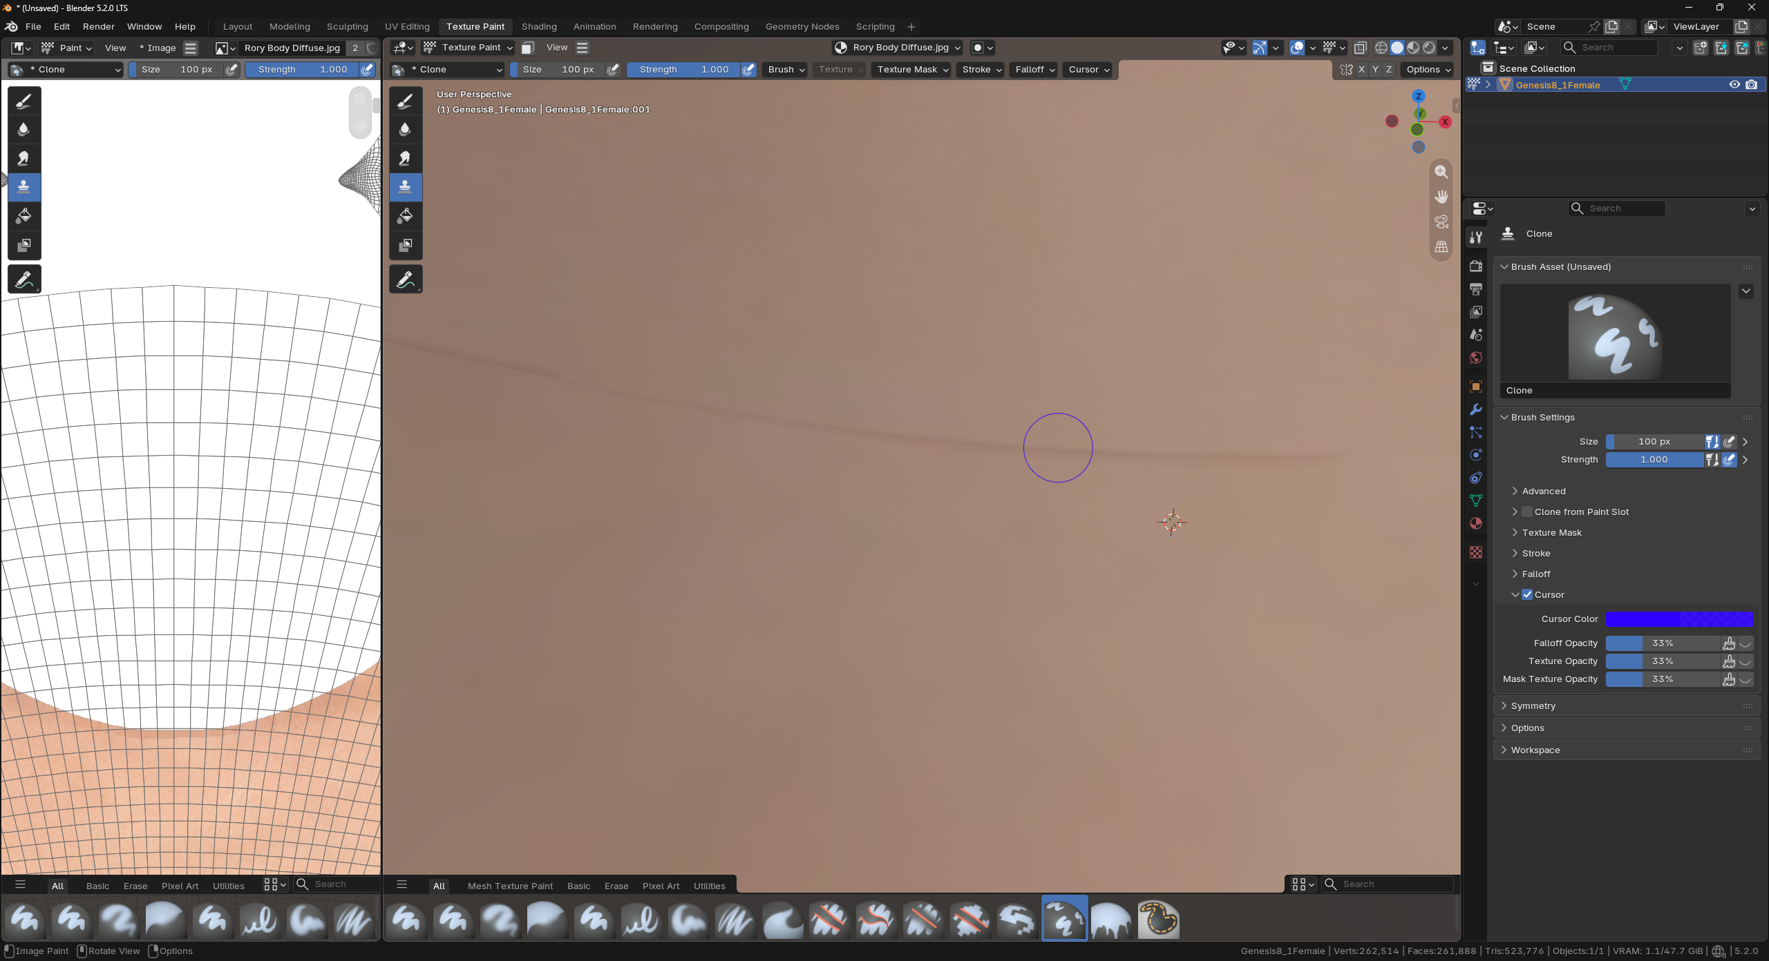Open the Falloff dropdown in header
The height and width of the screenshot is (961, 1769).
pos(1034,69)
